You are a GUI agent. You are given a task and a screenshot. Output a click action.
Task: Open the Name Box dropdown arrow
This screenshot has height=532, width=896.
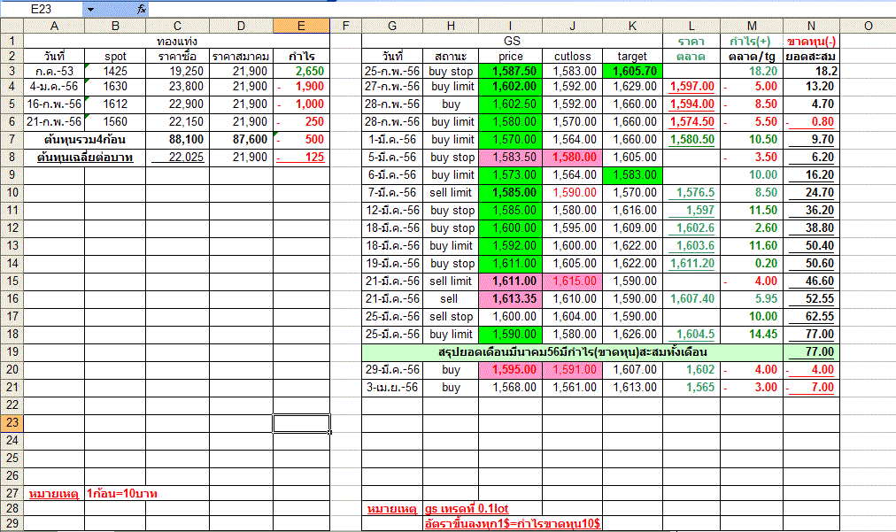[x=90, y=9]
